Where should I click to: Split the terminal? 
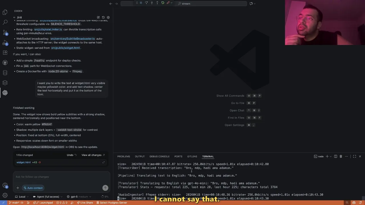336,156
